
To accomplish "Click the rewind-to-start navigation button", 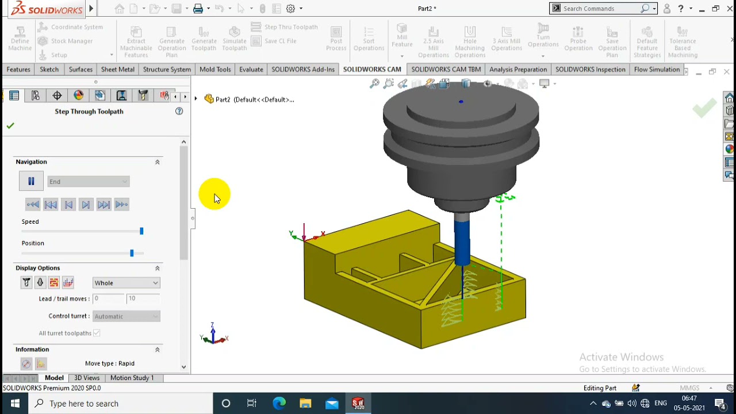I will 33,205.
